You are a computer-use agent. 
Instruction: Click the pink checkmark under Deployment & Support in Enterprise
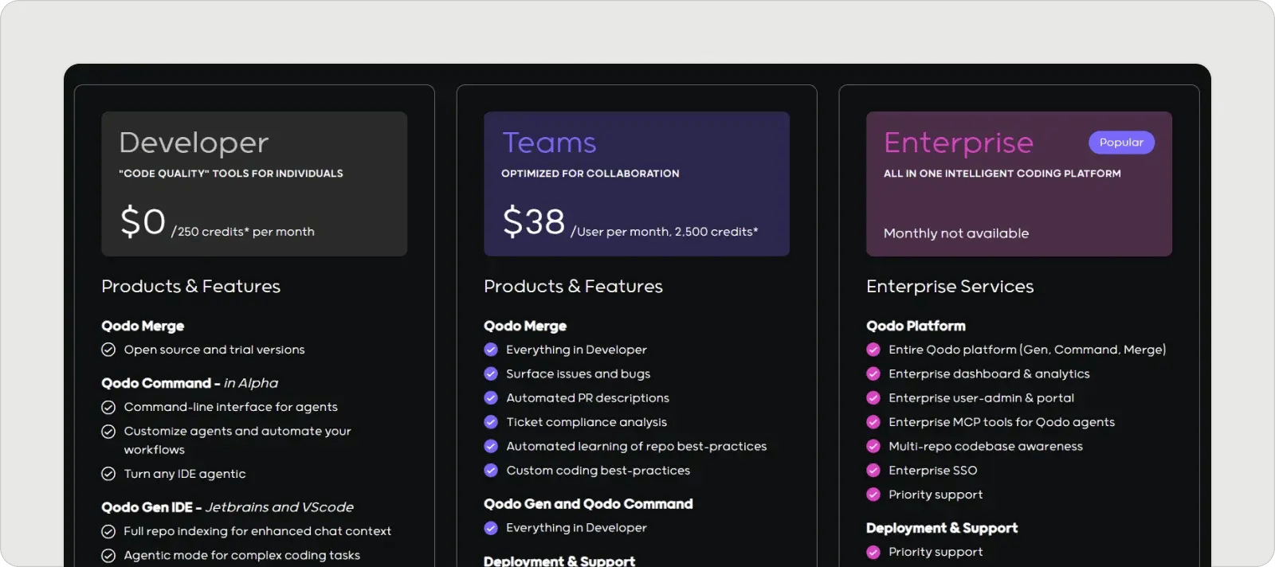pyautogui.click(x=873, y=552)
